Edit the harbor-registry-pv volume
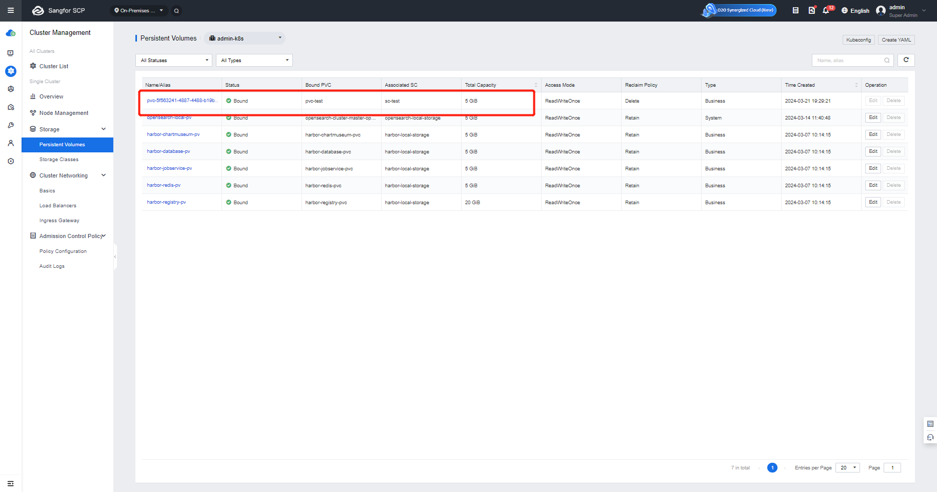This screenshot has width=937, height=492. click(x=873, y=202)
